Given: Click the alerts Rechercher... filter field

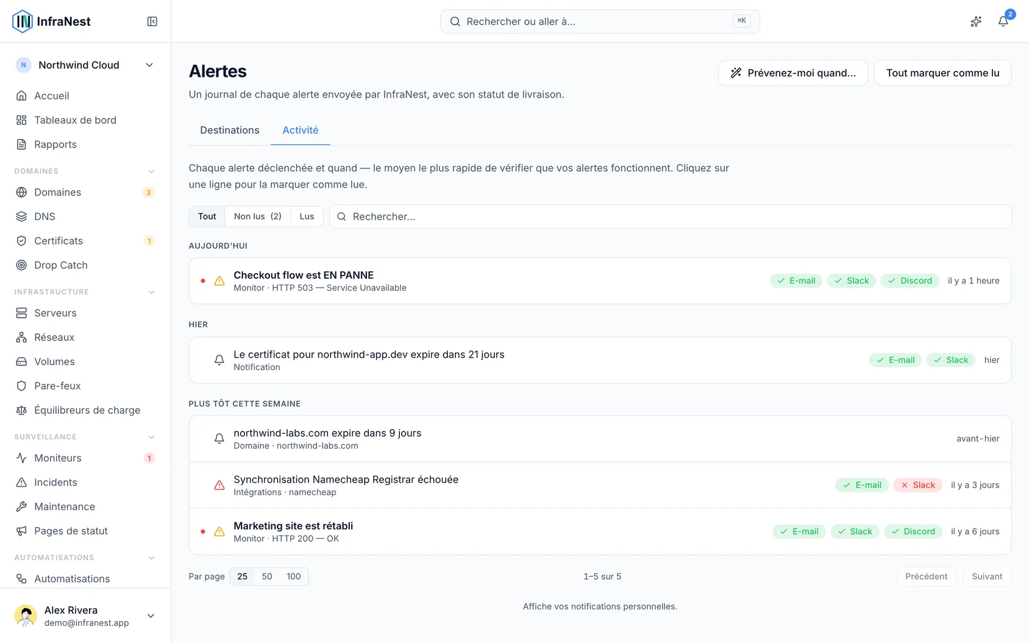Looking at the screenshot, I should [x=671, y=216].
